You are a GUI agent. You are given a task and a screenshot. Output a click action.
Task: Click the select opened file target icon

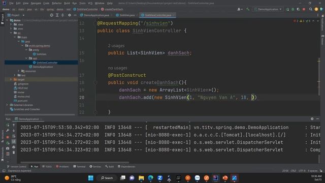click(51, 15)
